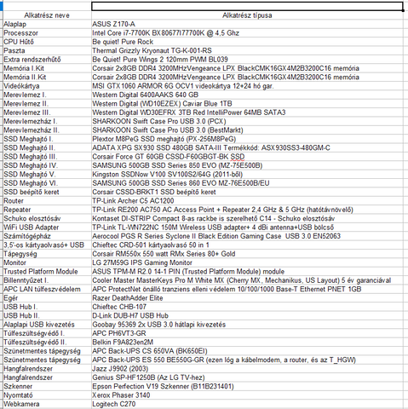
Task: Select Western Digital 6400AAKS 640 GB cell
Action: click(x=247, y=95)
